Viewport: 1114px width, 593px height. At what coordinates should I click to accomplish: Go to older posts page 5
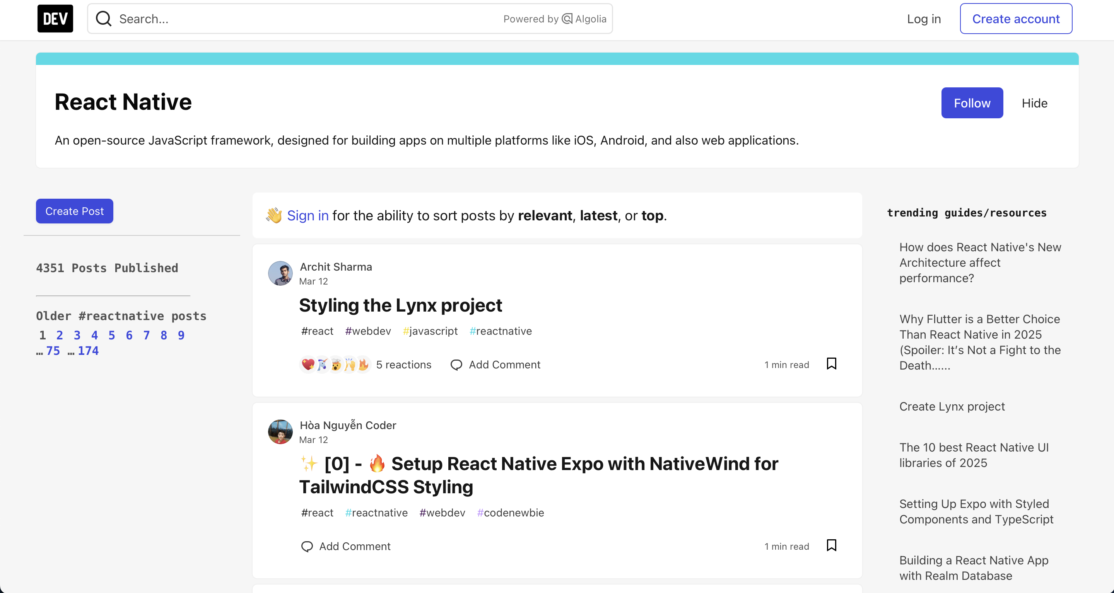[x=111, y=336]
